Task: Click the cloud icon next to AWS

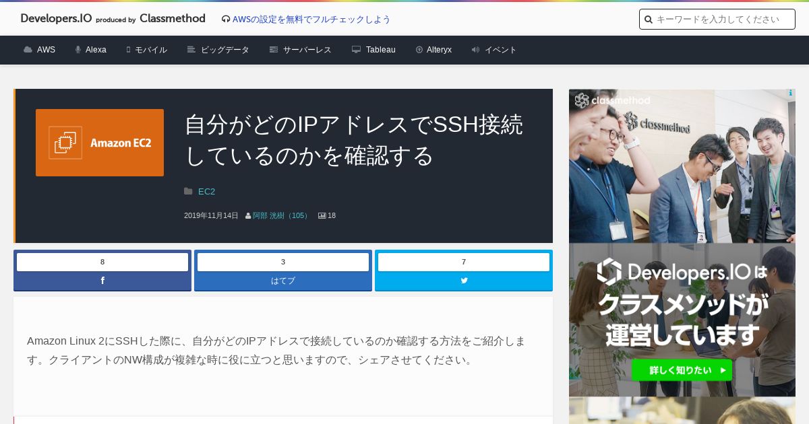Action: coord(28,50)
